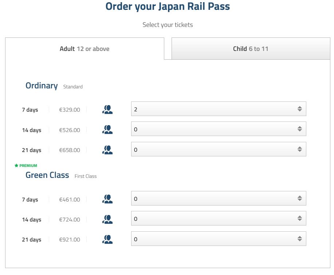
Task: Switch to the Adult 12 or above tab
Action: coord(85,49)
